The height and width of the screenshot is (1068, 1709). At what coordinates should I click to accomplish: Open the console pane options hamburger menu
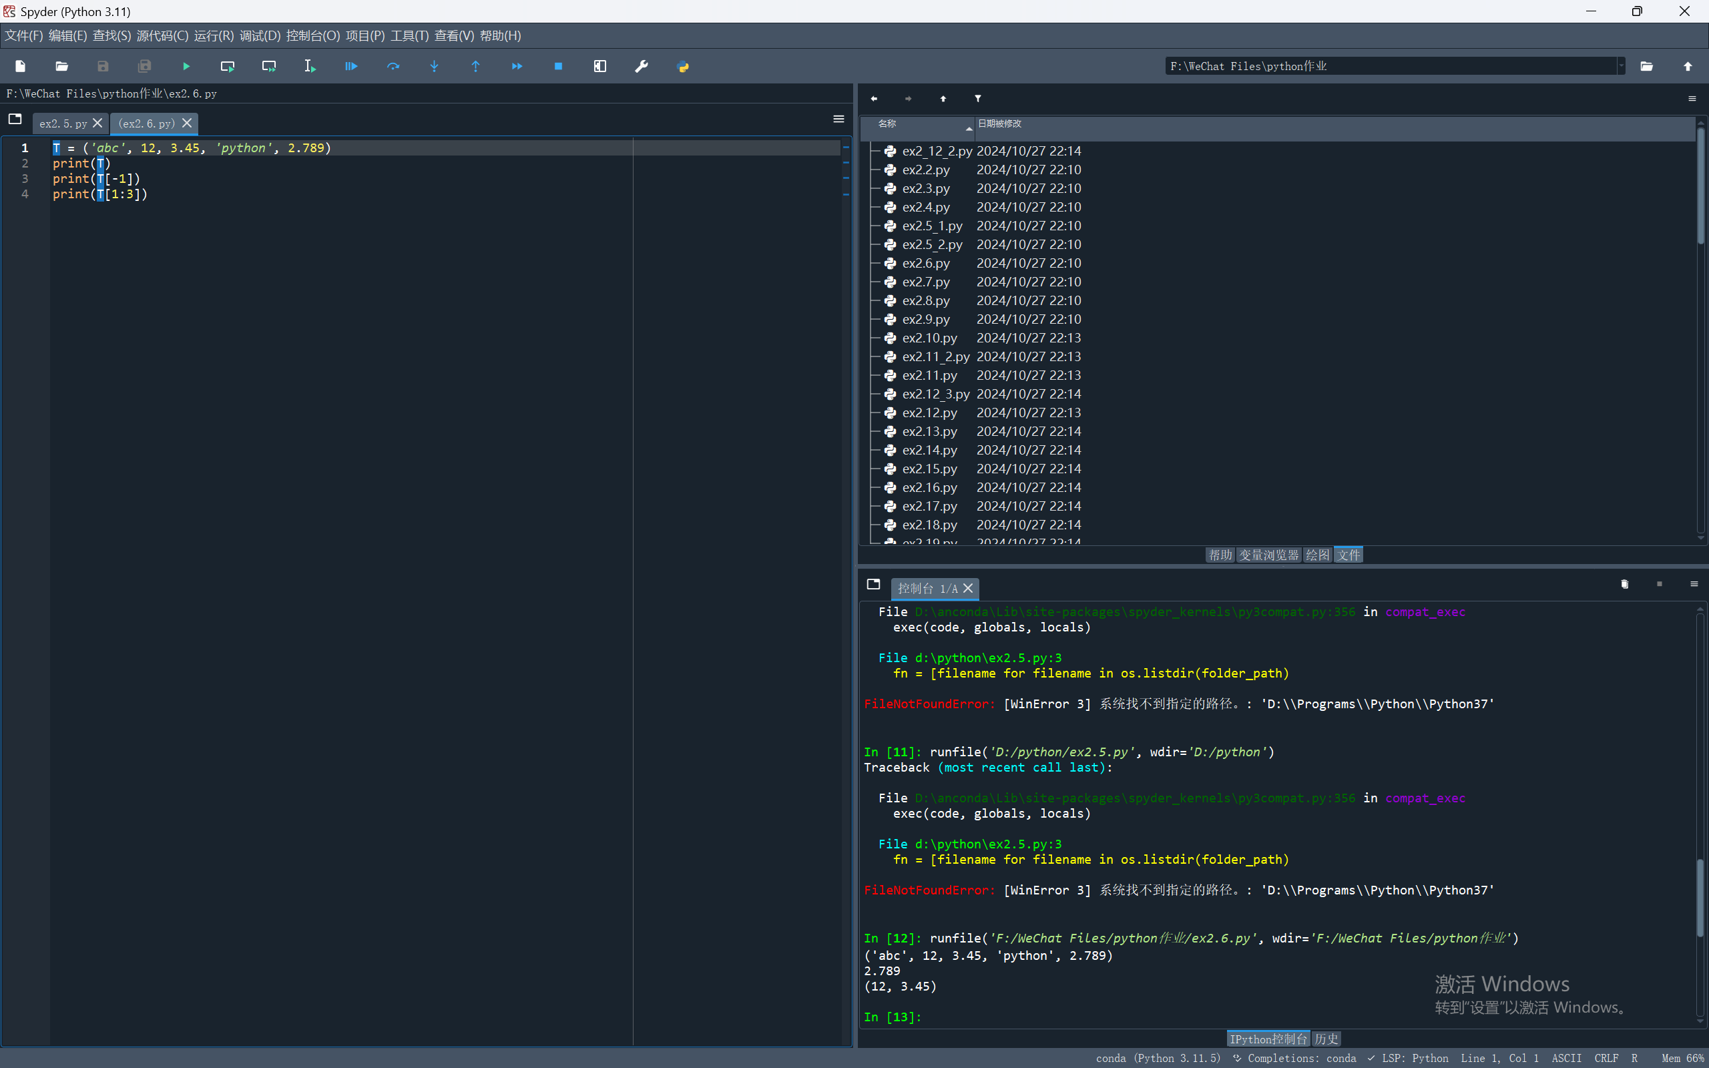pyautogui.click(x=1694, y=584)
